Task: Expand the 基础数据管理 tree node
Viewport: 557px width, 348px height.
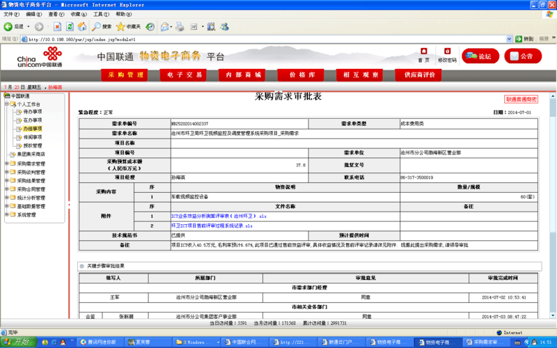Action: point(6,206)
